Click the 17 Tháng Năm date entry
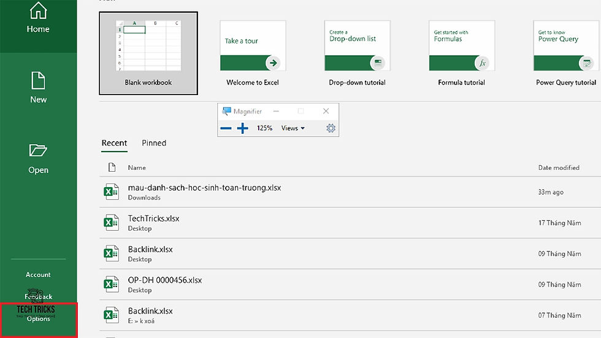The height and width of the screenshot is (338, 601). [x=559, y=223]
